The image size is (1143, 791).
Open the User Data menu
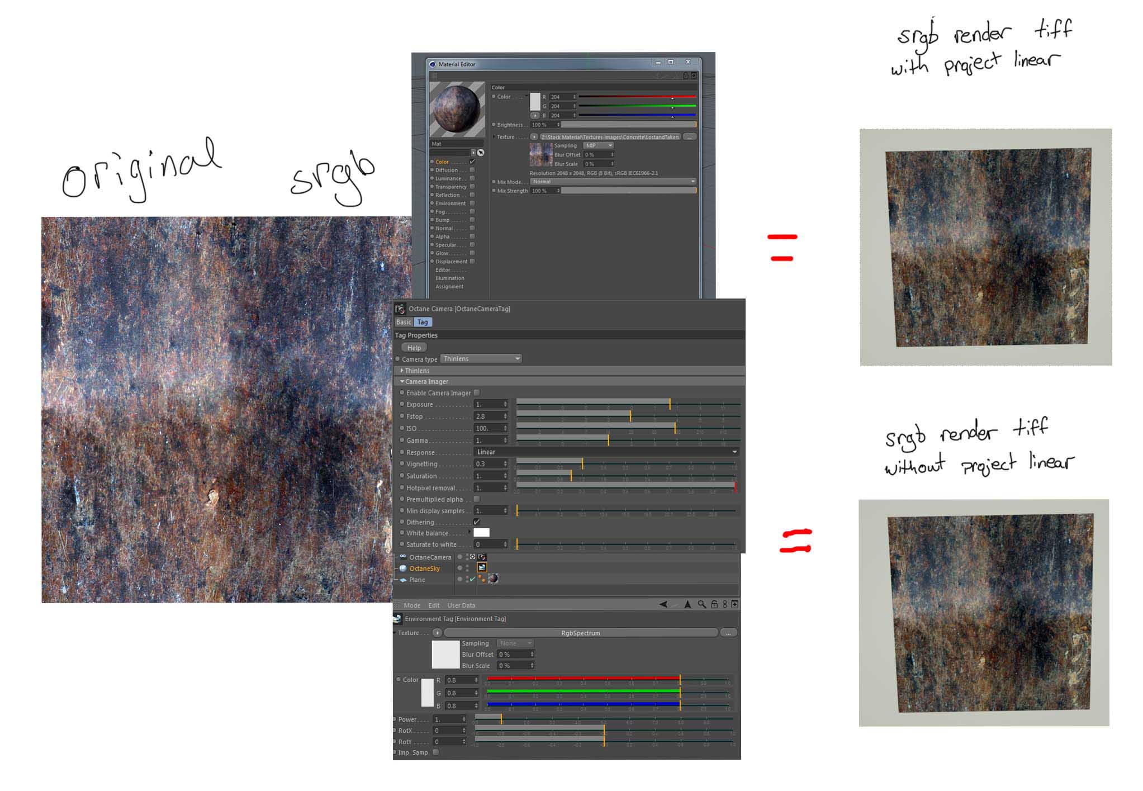[461, 605]
